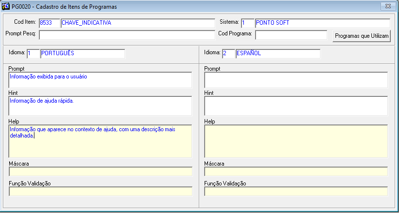Click the CHAVE_INDICATIVA item name field
The width and height of the screenshot is (399, 213).
click(138, 23)
